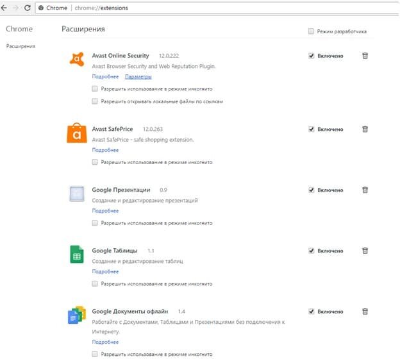Uncheck Включено for Avast SafePrice
The height and width of the screenshot is (361, 400).
312,129
